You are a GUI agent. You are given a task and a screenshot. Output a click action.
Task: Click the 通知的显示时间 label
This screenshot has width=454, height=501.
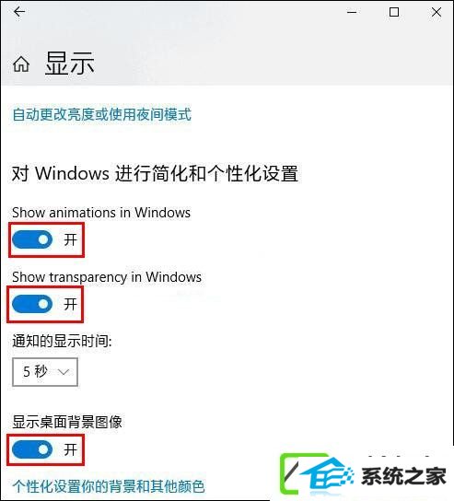coord(62,341)
